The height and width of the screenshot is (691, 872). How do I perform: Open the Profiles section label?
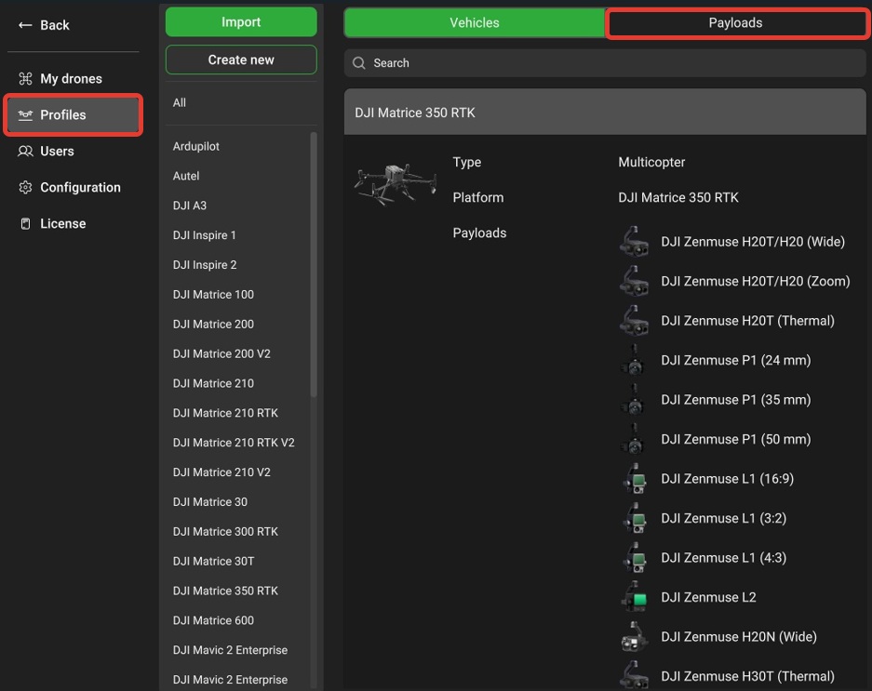pos(63,115)
